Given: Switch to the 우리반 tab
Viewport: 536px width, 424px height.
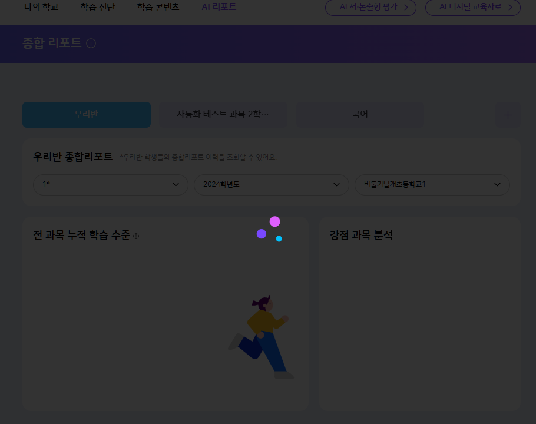Looking at the screenshot, I should coord(87,115).
